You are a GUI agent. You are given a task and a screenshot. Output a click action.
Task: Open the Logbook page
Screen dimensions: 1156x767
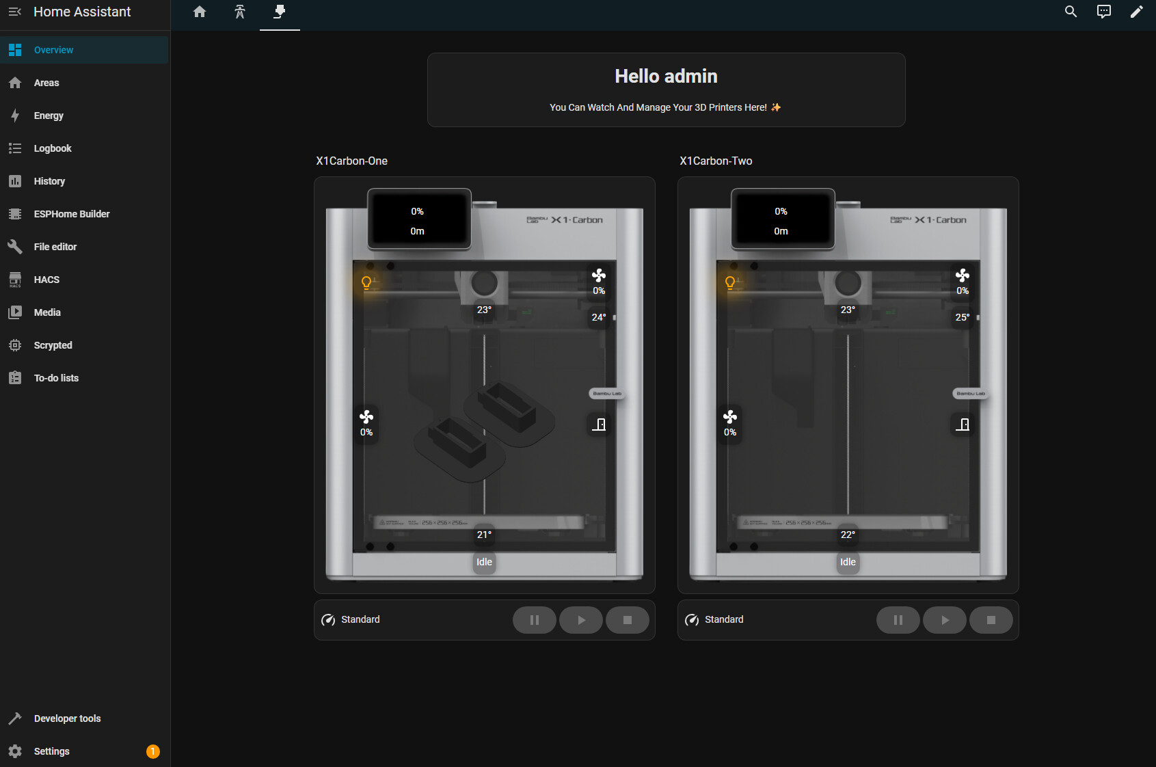click(84, 148)
